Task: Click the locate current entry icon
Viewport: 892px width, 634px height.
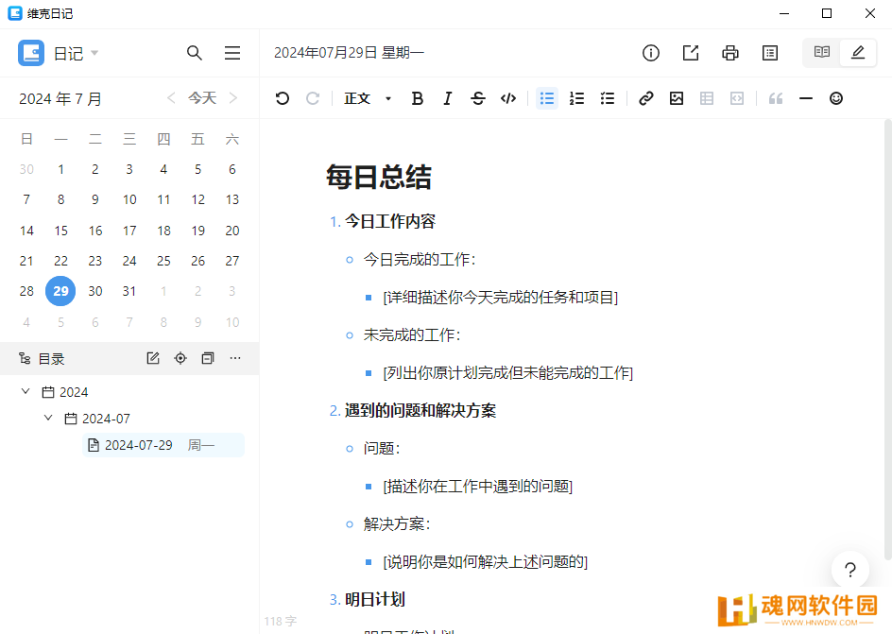Action: pyautogui.click(x=180, y=358)
